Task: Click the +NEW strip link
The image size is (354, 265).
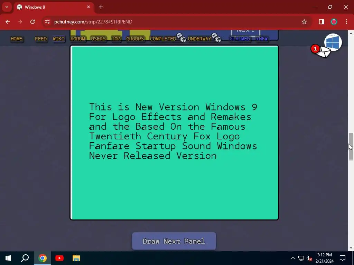Action: click(x=262, y=39)
